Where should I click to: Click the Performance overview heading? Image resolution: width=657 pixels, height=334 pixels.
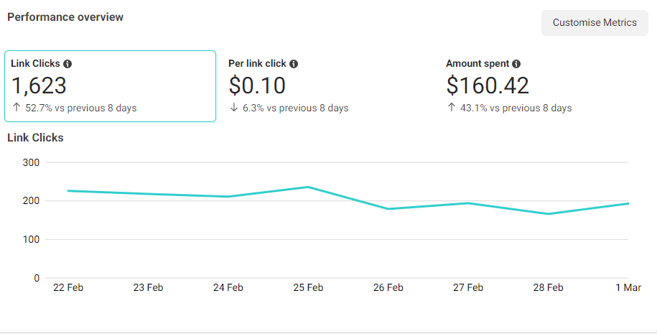pyautogui.click(x=65, y=17)
